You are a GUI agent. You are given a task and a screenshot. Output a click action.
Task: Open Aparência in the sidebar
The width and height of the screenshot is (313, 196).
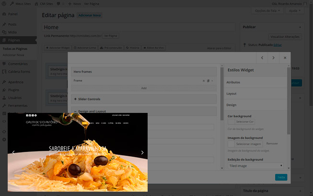tap(15, 82)
